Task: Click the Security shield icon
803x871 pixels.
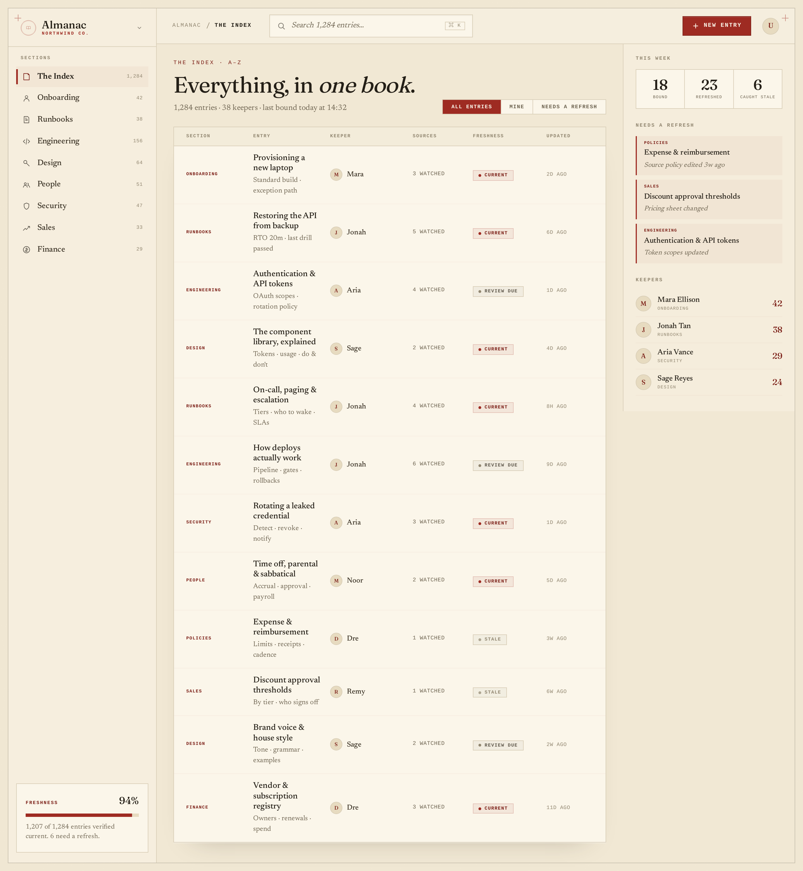Action: pos(26,206)
